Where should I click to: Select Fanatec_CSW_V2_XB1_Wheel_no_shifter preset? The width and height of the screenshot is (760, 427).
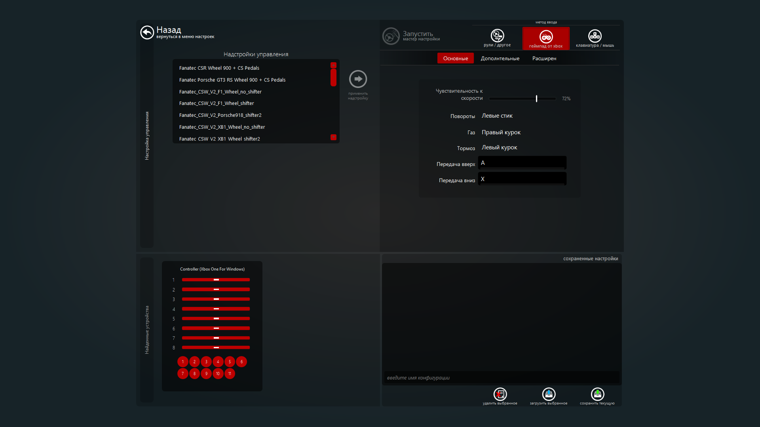(222, 127)
